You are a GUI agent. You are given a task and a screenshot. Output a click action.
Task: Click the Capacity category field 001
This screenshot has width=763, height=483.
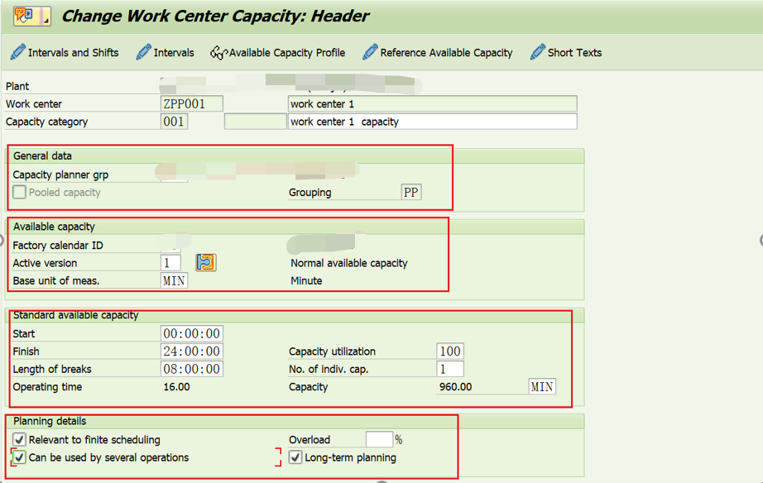click(x=175, y=121)
